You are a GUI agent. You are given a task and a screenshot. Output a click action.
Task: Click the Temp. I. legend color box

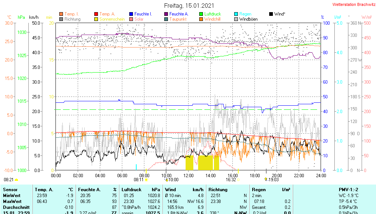[x=61, y=14]
